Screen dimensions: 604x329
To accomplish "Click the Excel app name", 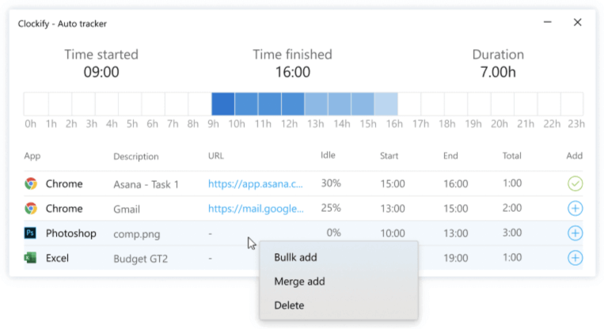I will coord(57,258).
